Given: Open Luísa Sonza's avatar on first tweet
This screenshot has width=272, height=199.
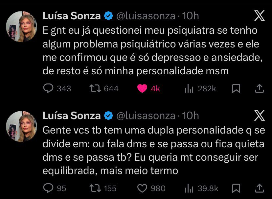Looking at the screenshot, I should (x=22, y=27).
